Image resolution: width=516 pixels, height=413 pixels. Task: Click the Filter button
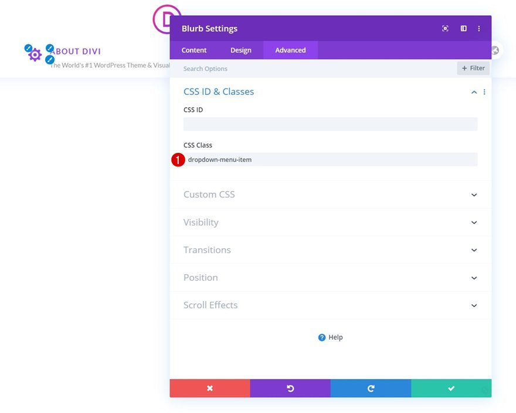[x=473, y=68]
